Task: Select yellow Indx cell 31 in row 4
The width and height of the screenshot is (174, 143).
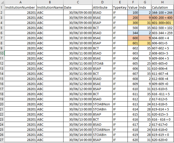Action: pyautogui.click(x=145, y=23)
